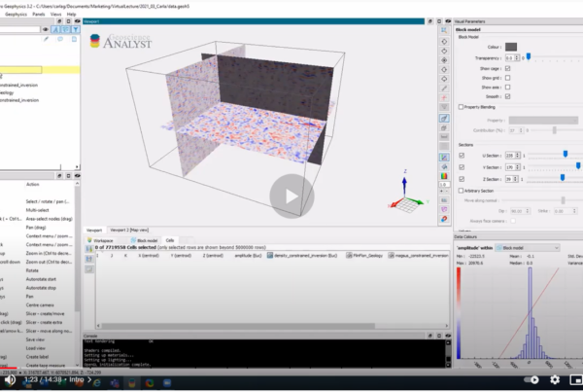Screen dimensions: 583x392
Task: Open the video settings gear icon
Action: (555, 380)
